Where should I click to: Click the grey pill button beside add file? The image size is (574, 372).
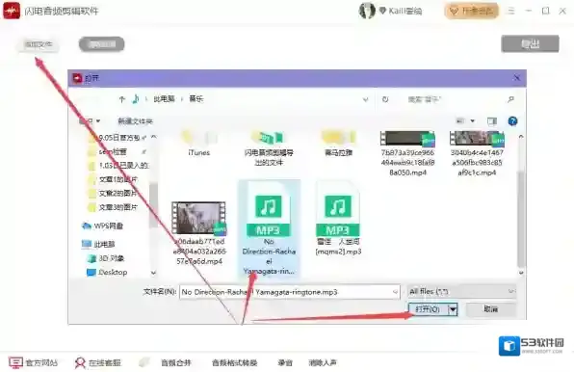click(x=102, y=44)
